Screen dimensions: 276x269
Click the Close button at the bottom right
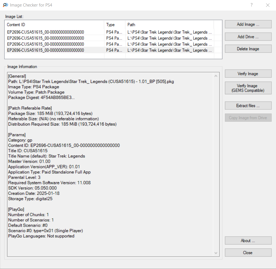point(248,253)
